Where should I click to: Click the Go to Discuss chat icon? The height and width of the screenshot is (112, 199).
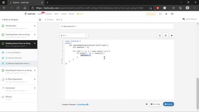(x=184, y=19)
